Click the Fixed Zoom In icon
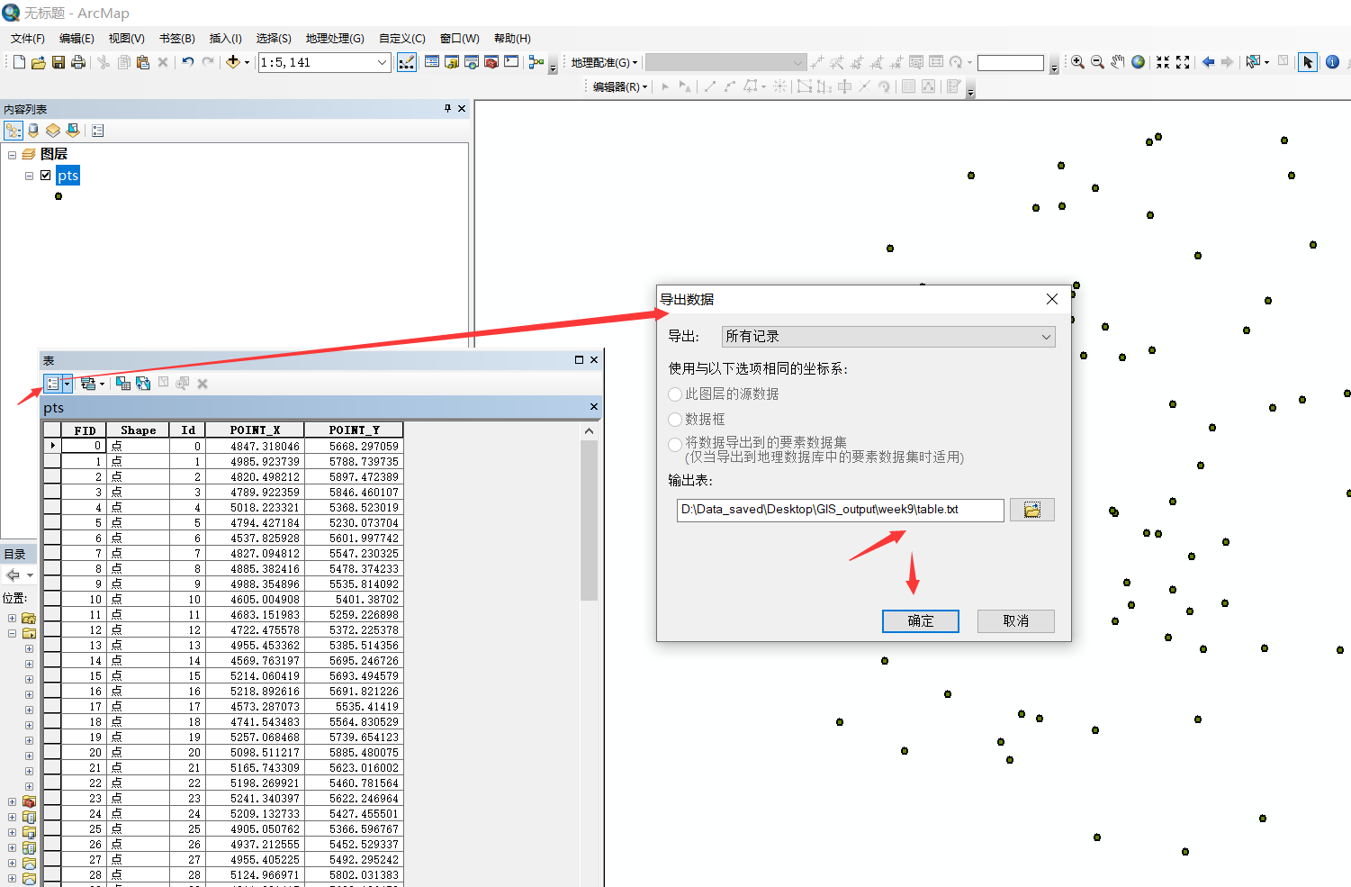The image size is (1351, 887). pos(1163,62)
